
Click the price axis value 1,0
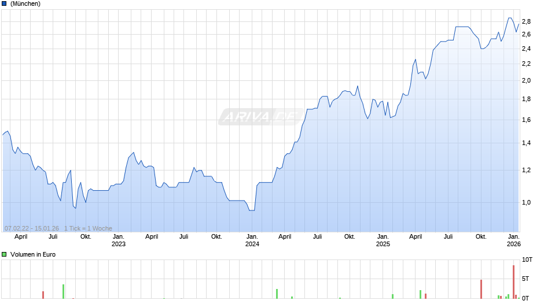(x=526, y=202)
